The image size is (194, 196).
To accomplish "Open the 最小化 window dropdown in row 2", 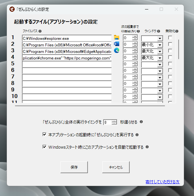I will 160,45.
